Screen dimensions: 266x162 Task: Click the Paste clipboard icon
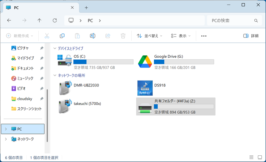[x=77, y=36]
